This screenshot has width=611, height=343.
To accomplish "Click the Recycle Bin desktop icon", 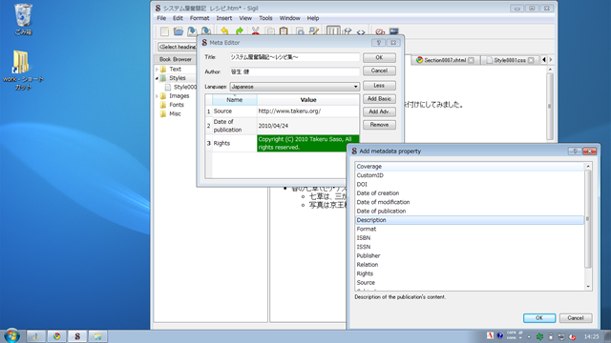I will [x=23, y=19].
